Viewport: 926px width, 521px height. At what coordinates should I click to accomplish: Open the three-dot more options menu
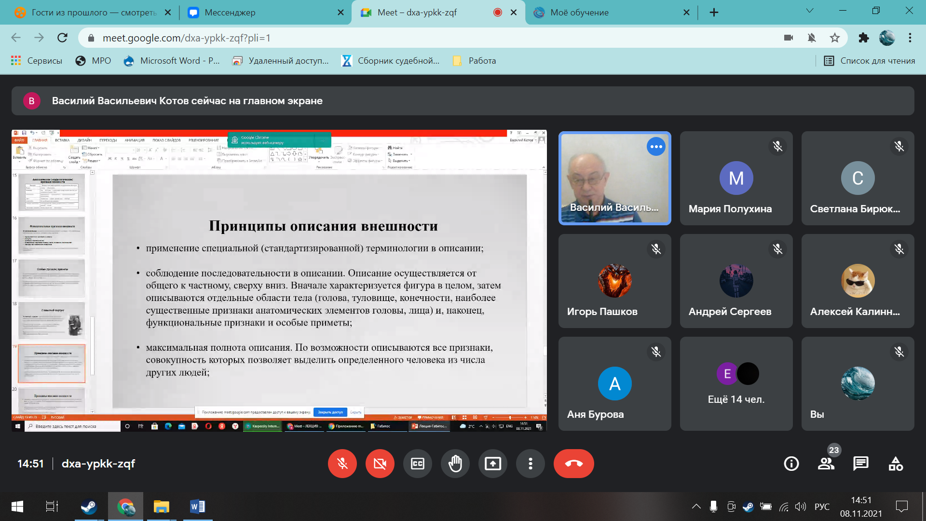(531, 464)
